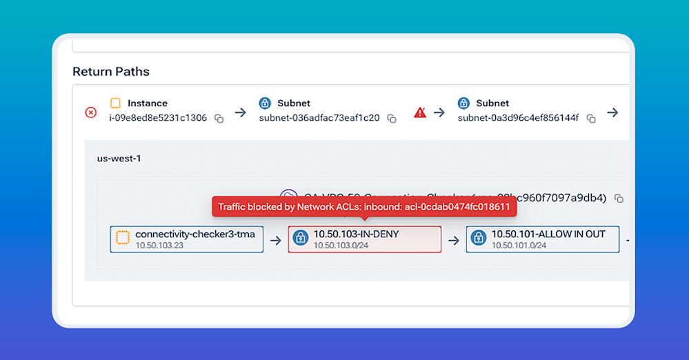
Task: Click chip icon in connectivity-checker3-tma node
Action: point(123,237)
